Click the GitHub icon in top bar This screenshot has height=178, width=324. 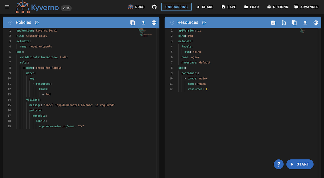click(154, 7)
